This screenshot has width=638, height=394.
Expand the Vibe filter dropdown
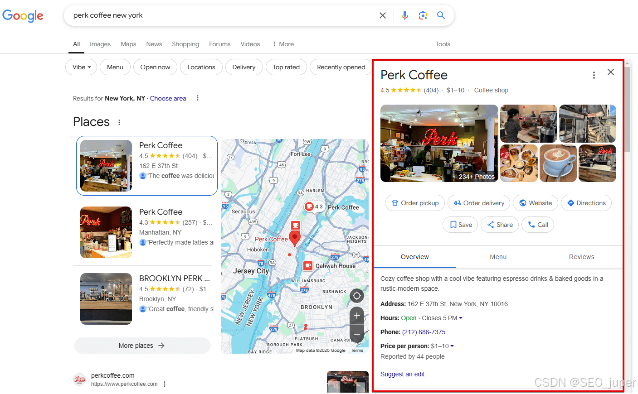click(x=81, y=67)
